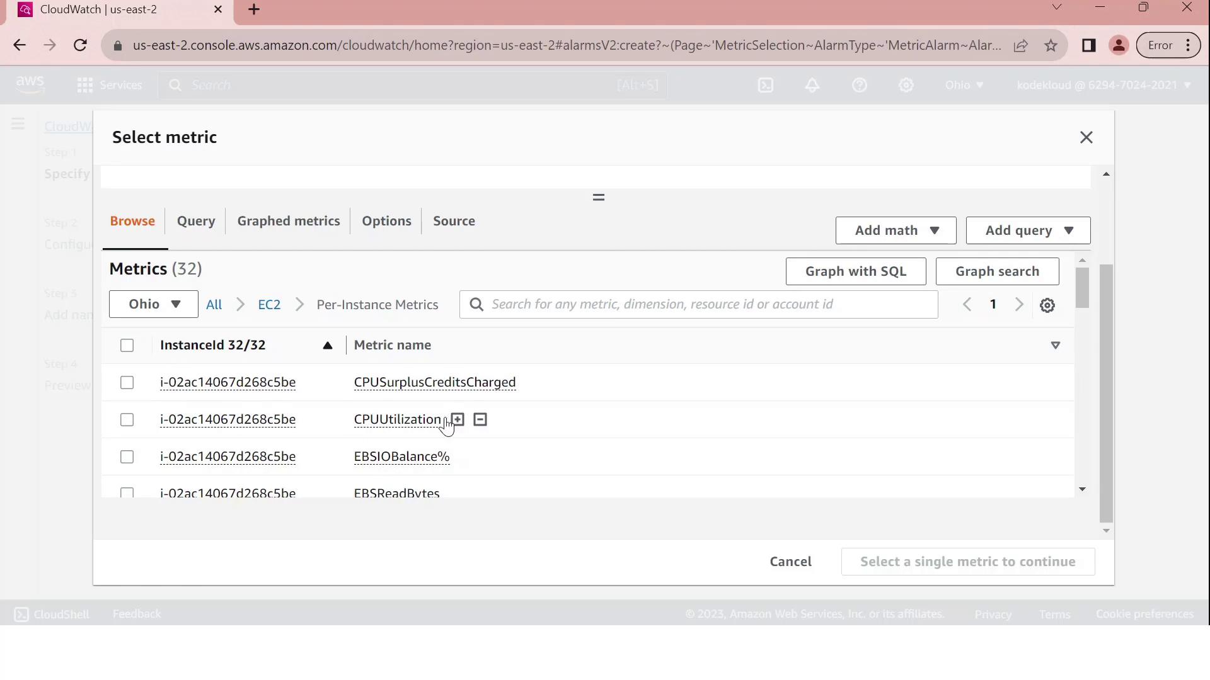Expand the Add math dropdown
Viewport: 1210px width, 680px height.
[896, 230]
